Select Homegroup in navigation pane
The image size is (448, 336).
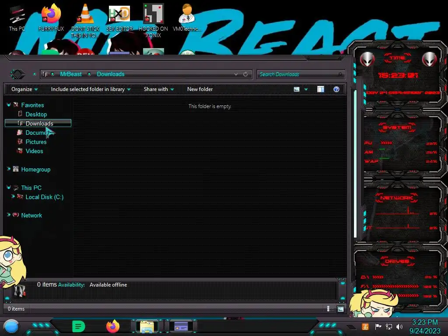[x=36, y=169]
